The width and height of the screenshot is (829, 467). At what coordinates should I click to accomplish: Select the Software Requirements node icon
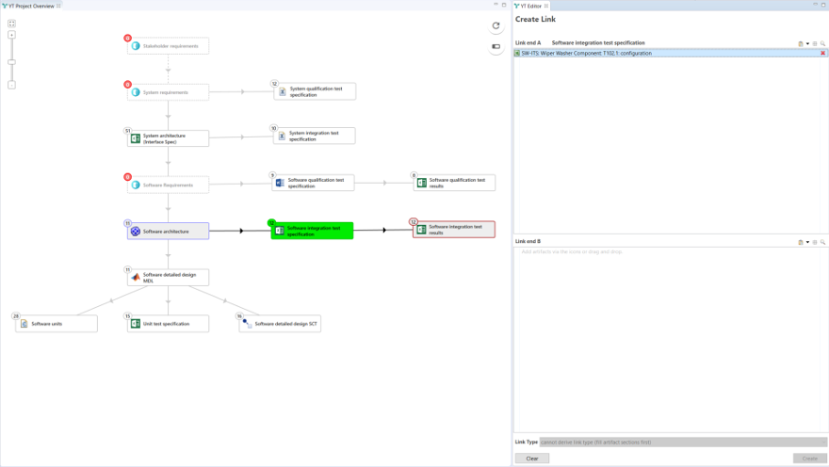point(136,185)
